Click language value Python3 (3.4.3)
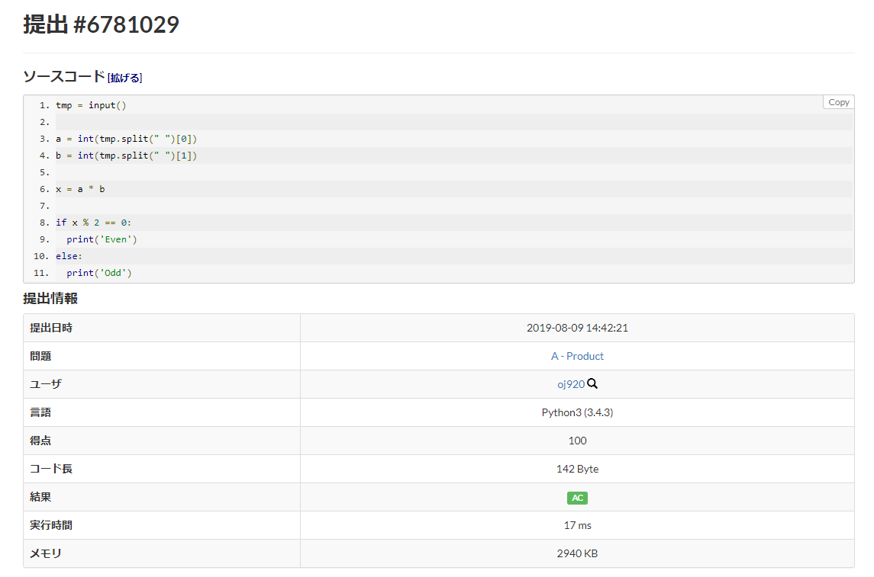This screenshot has width=874, height=577. (577, 412)
